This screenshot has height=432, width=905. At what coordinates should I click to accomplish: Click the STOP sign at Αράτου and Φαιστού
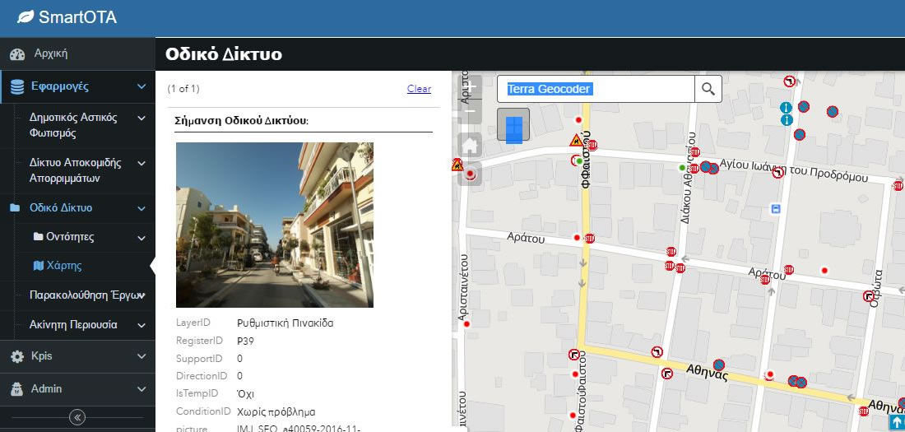589,238
